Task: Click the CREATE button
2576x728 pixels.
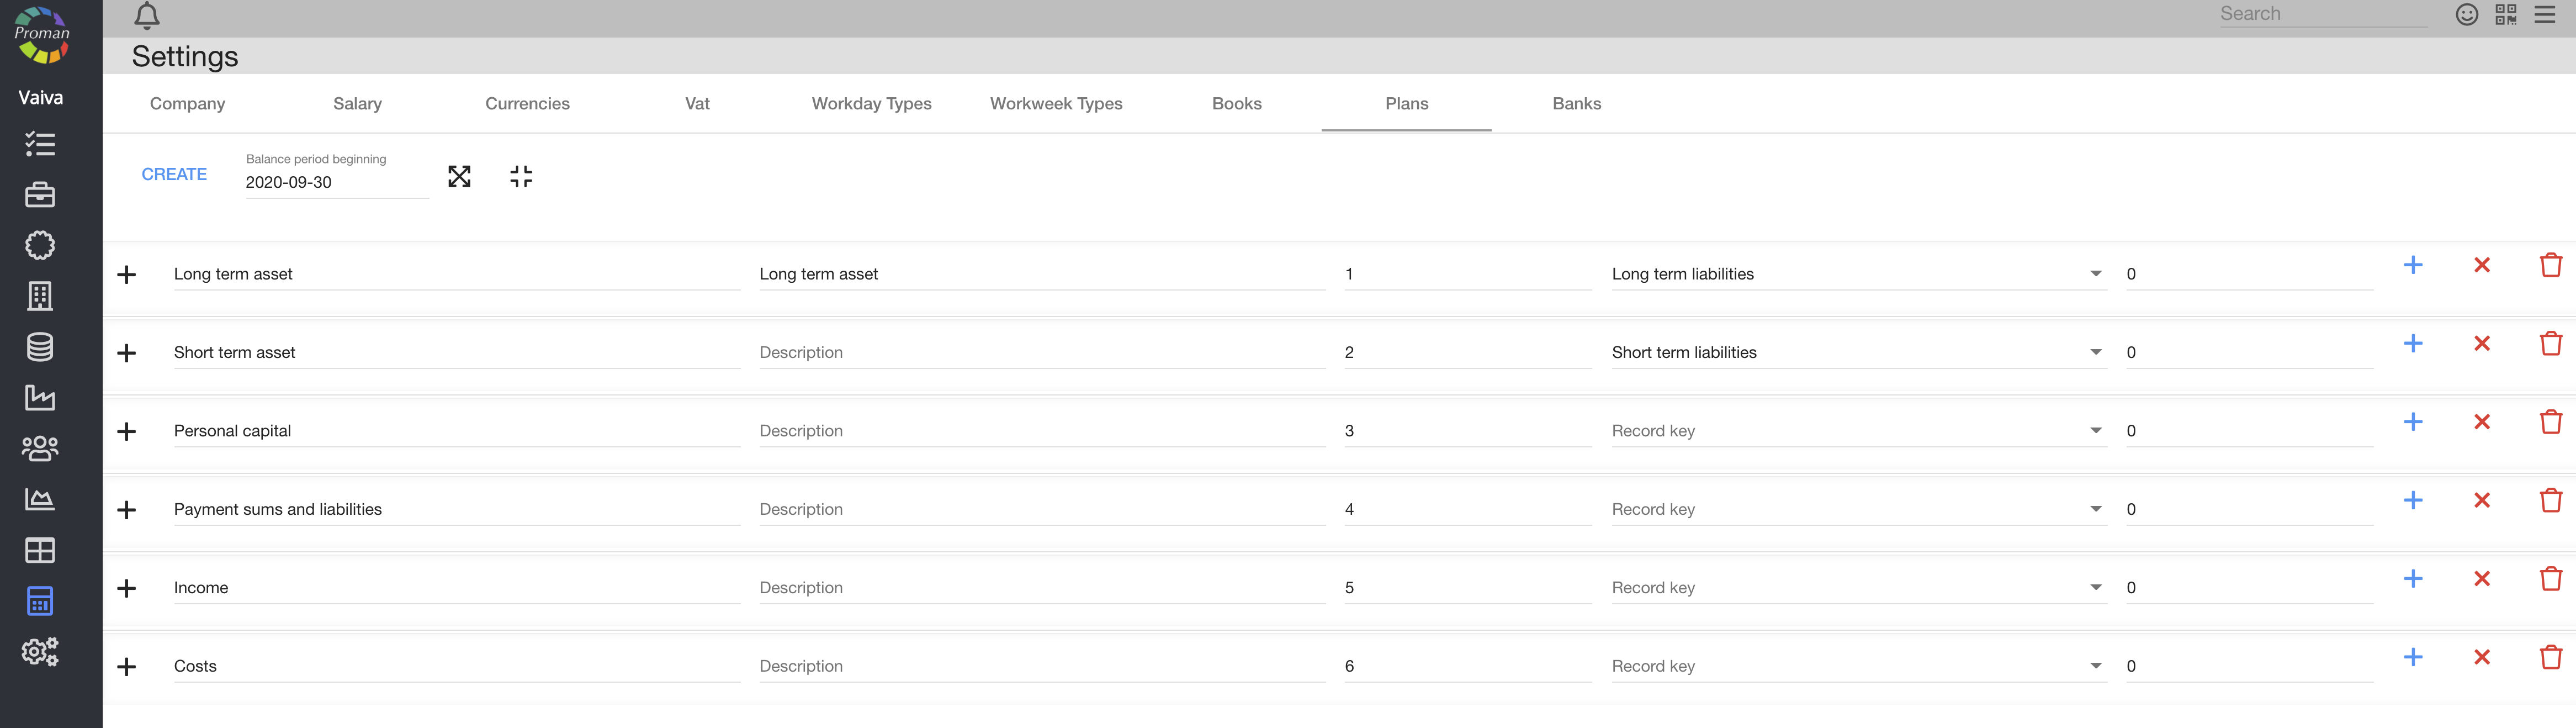Action: 174,174
